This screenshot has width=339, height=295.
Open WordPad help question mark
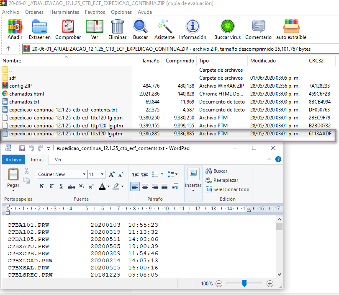tap(278, 160)
